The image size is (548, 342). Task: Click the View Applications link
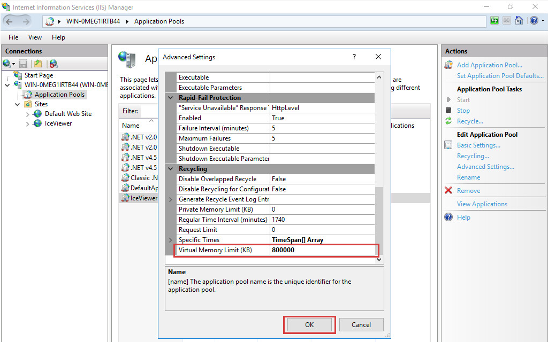(482, 204)
